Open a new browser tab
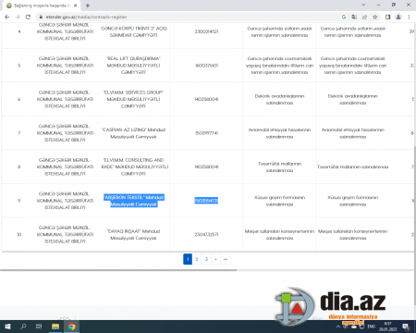Viewport: 416px width, 333px height. coord(88,6)
